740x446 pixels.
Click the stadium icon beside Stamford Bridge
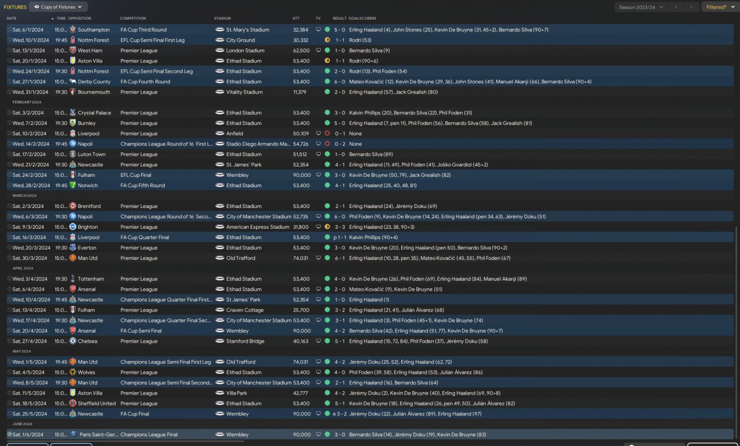pyautogui.click(x=220, y=341)
